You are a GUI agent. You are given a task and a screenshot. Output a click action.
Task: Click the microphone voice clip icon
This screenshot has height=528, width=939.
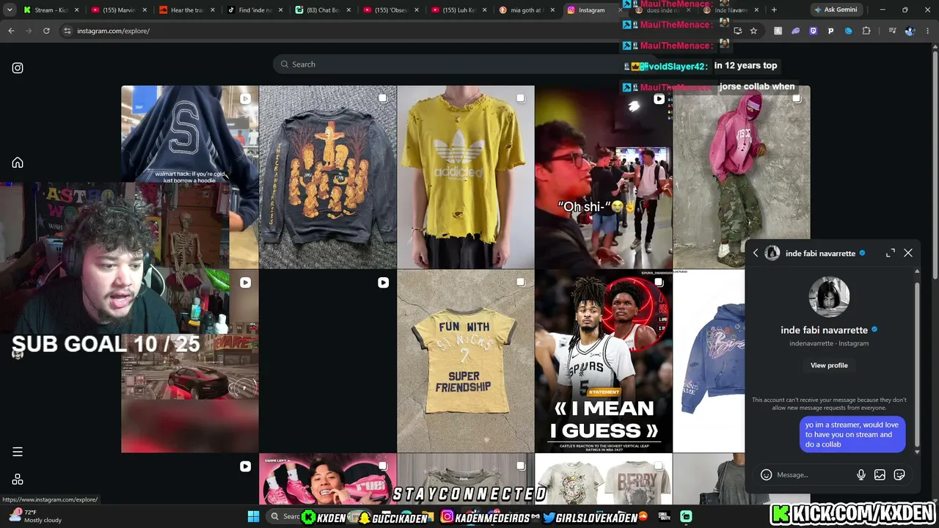click(861, 475)
